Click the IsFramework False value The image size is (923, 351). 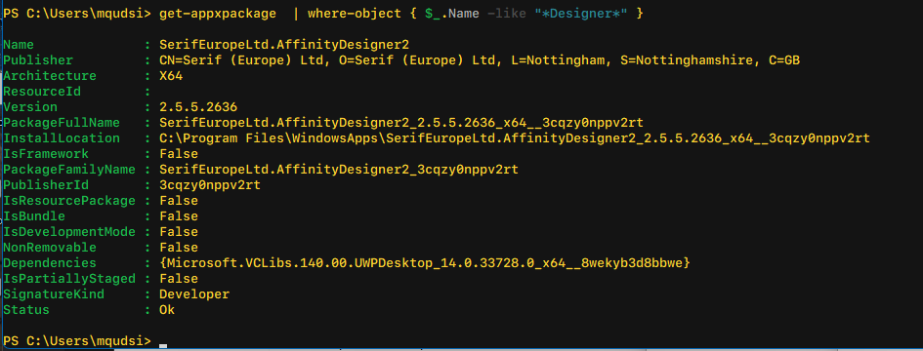pos(179,154)
